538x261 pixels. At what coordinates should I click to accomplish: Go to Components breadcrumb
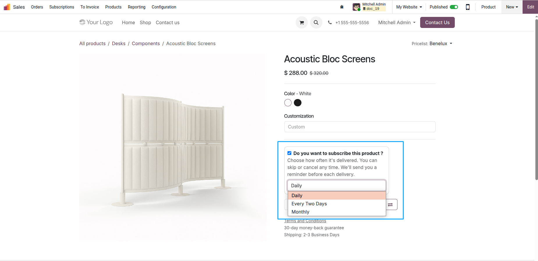pos(146,43)
